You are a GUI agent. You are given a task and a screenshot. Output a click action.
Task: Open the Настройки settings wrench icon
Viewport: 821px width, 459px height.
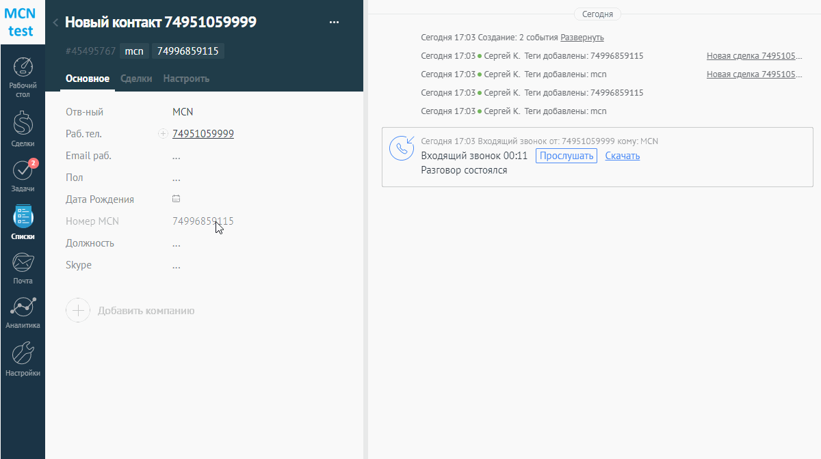[x=23, y=353]
